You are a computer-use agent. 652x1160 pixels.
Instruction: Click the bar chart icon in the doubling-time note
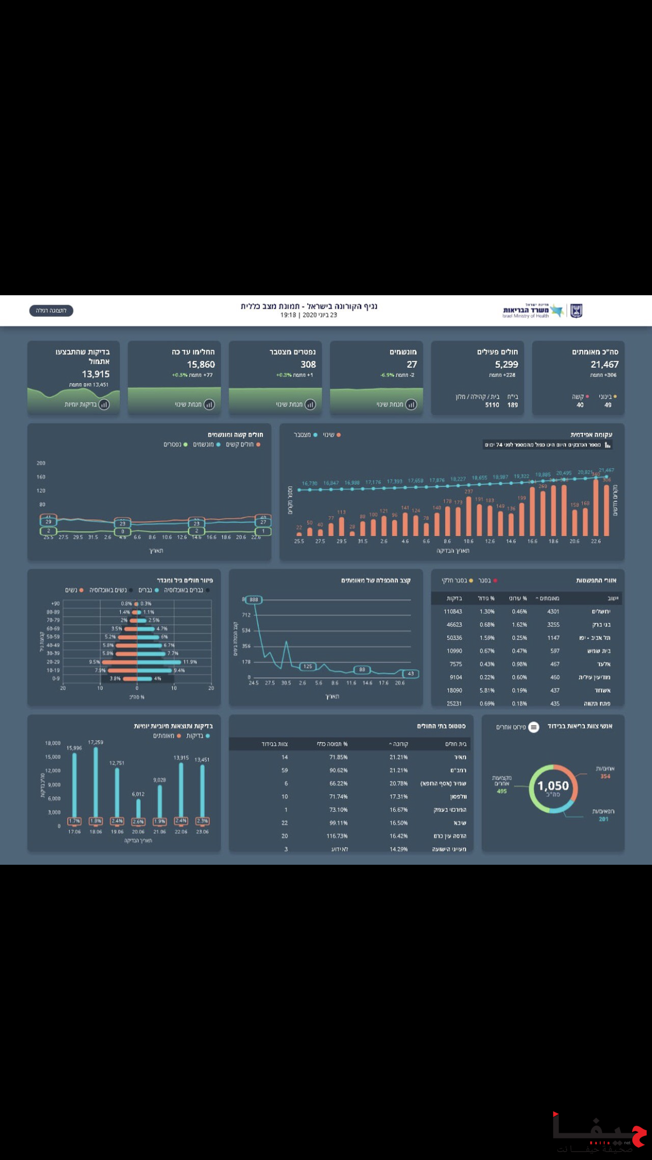607,445
